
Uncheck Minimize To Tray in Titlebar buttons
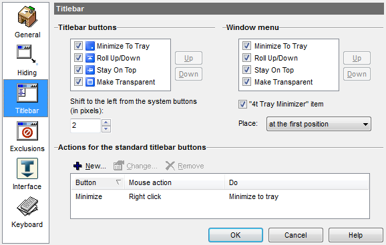tap(78, 46)
